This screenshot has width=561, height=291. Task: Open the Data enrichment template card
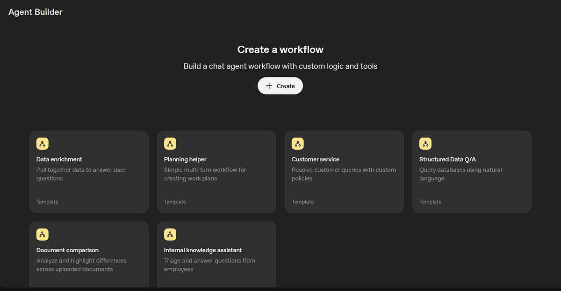tap(89, 172)
